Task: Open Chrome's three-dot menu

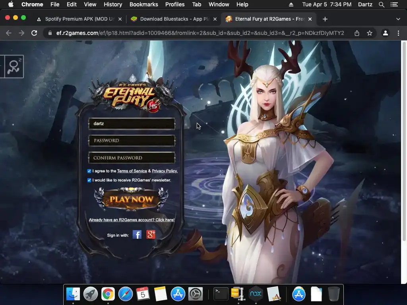Action: pos(398,33)
